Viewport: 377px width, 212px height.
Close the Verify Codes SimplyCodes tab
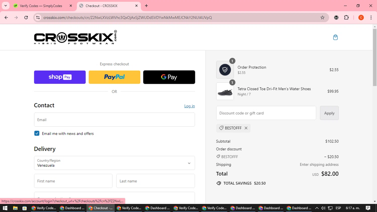point(71,6)
